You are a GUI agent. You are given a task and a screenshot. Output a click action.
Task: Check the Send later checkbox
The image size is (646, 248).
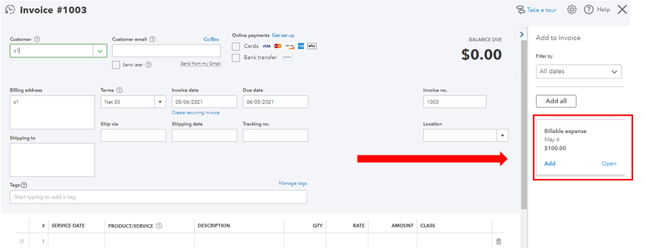[116, 65]
